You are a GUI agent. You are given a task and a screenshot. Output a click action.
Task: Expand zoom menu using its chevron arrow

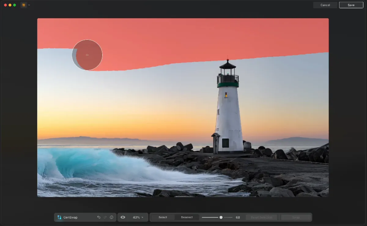click(x=143, y=217)
